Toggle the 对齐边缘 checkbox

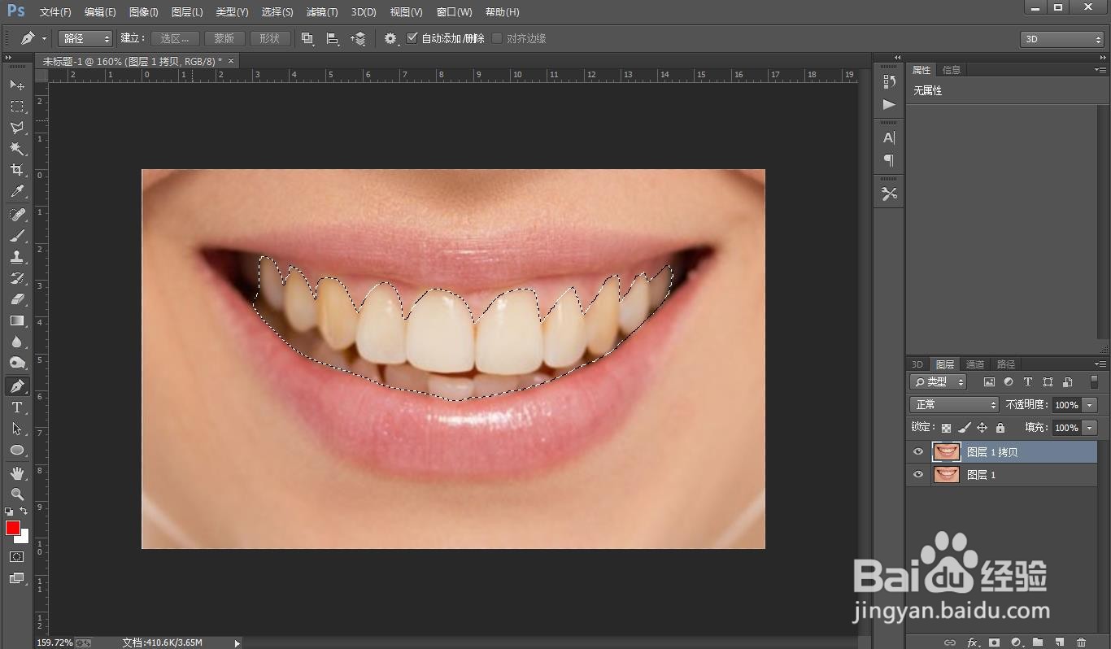point(497,38)
